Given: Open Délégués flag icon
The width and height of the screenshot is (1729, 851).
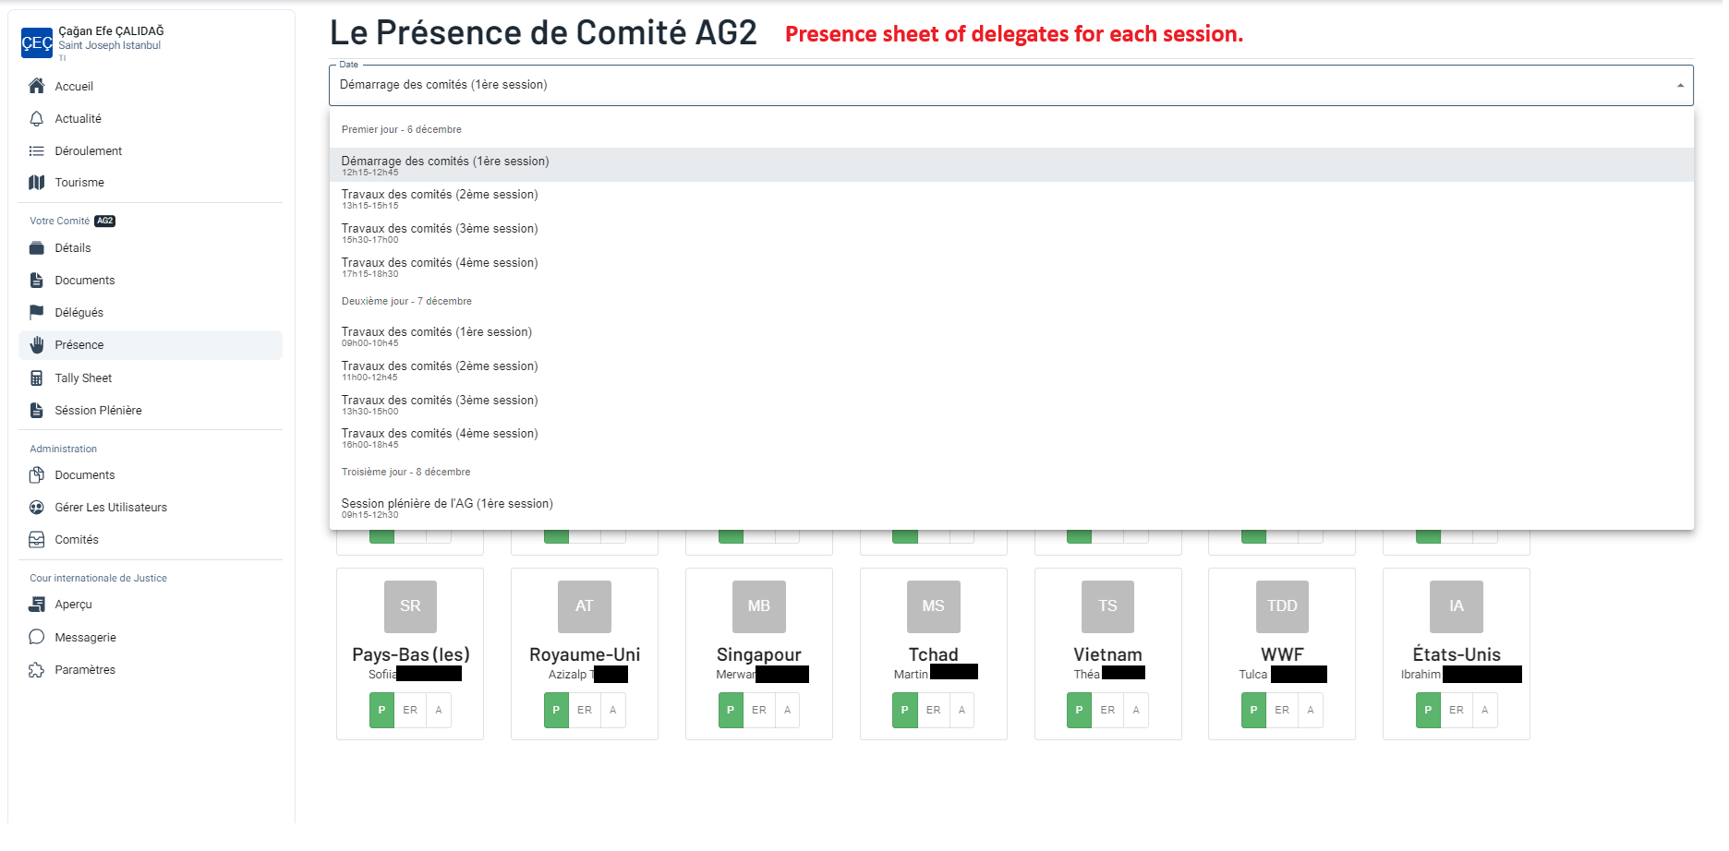Looking at the screenshot, I should pos(37,313).
